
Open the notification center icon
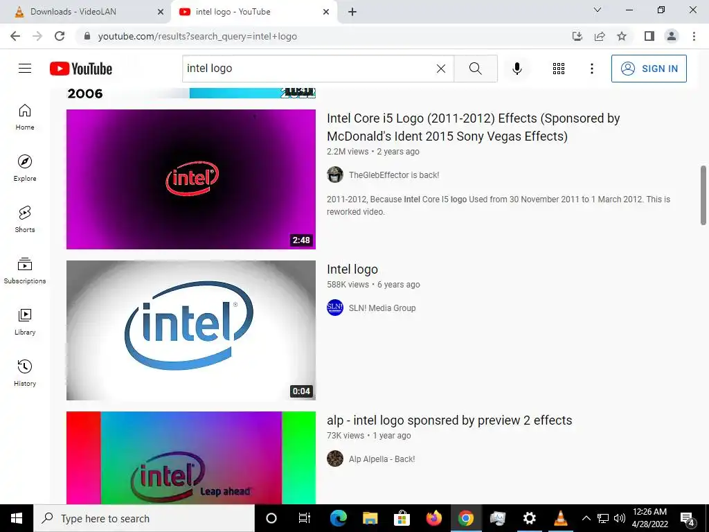(x=688, y=518)
